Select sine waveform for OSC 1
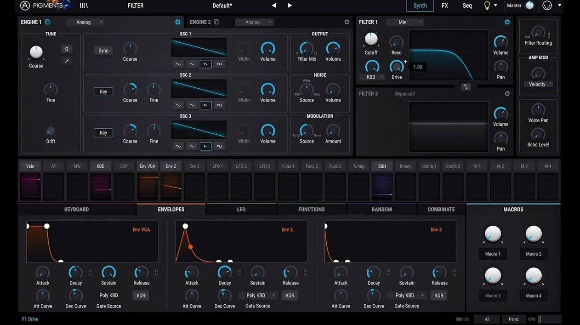 tap(178, 64)
